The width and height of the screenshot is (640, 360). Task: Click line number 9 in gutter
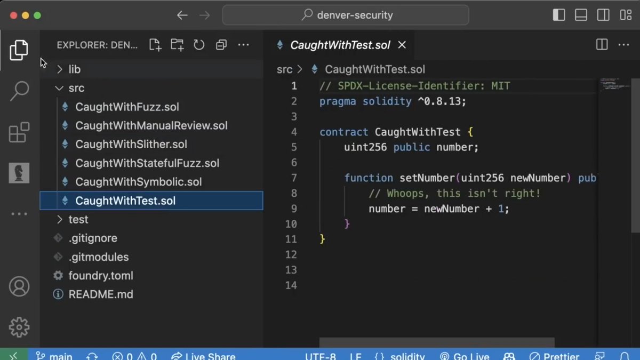click(294, 209)
